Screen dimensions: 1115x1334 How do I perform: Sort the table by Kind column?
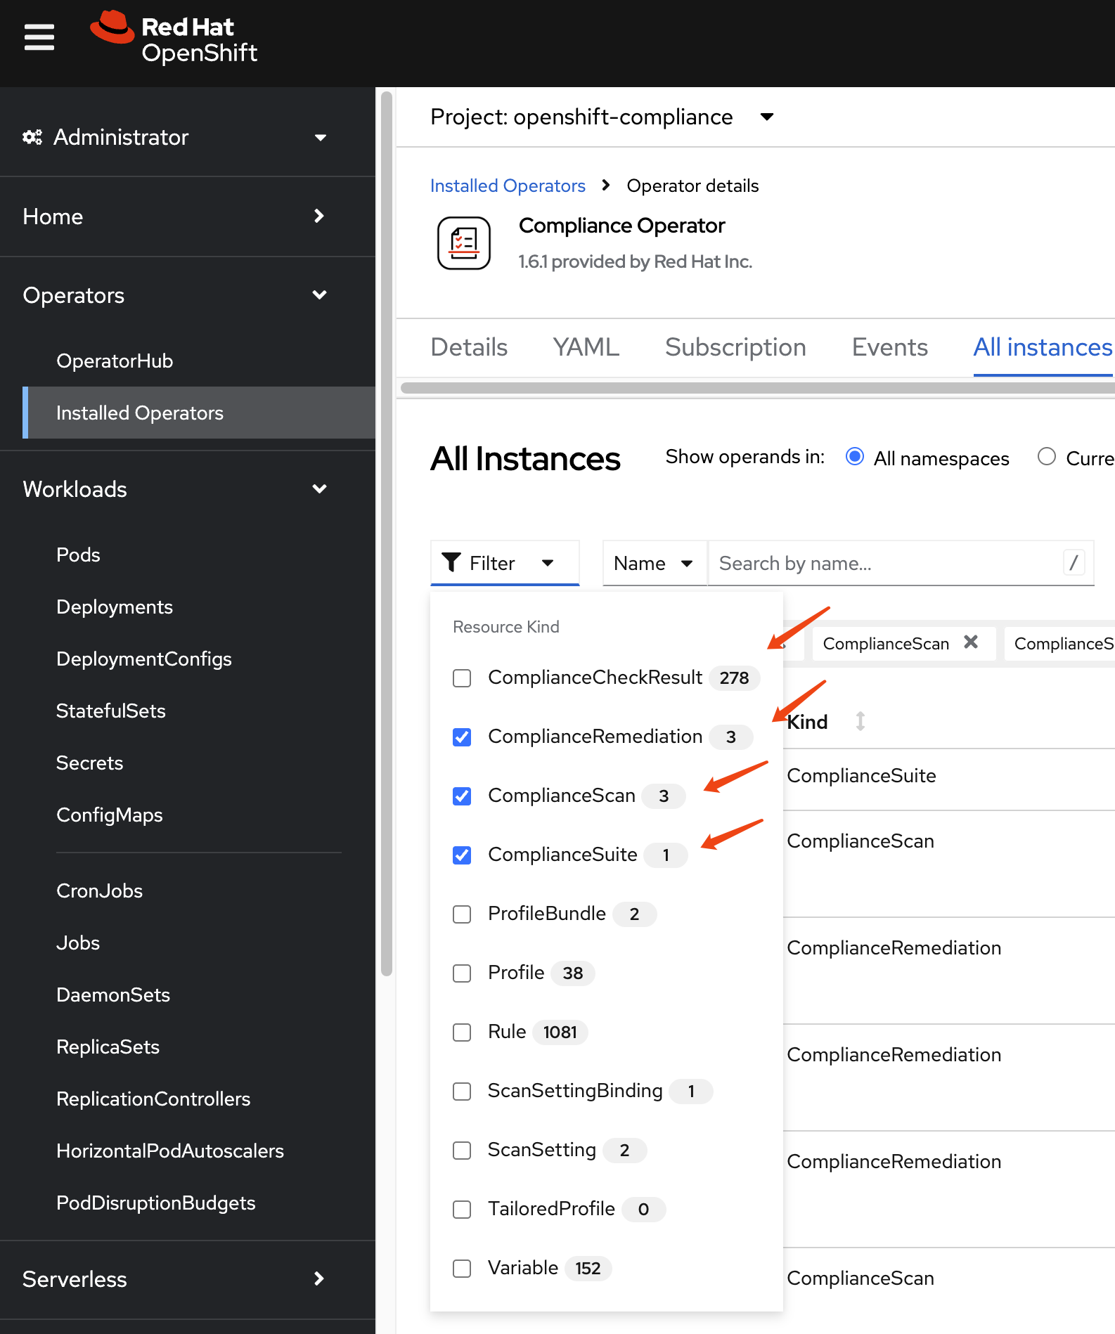[860, 721]
